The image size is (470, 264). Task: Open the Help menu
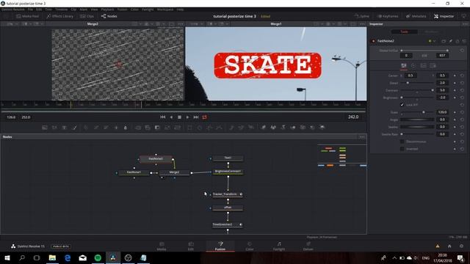pyautogui.click(x=180, y=10)
